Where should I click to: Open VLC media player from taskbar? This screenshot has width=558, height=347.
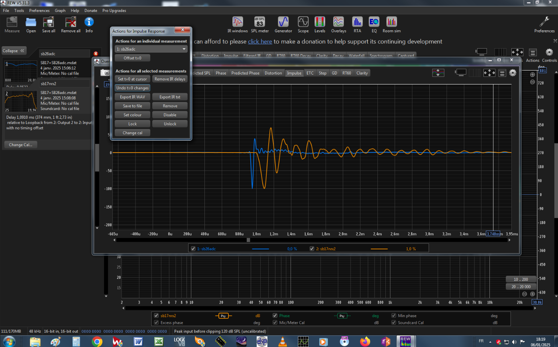[282, 341]
